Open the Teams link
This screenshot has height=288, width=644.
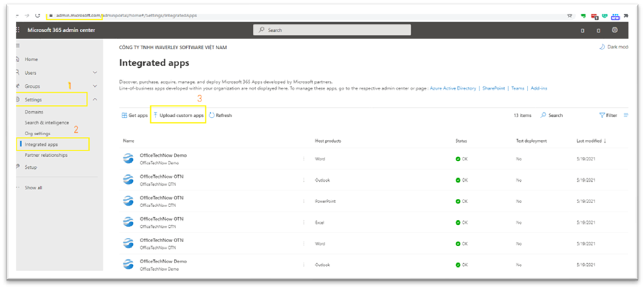(517, 88)
